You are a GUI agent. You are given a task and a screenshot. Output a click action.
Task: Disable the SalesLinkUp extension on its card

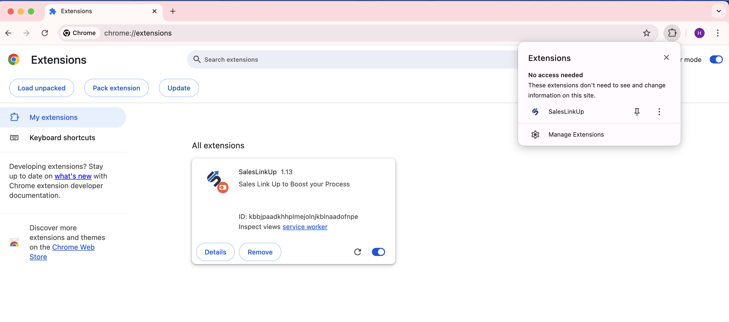tap(378, 252)
